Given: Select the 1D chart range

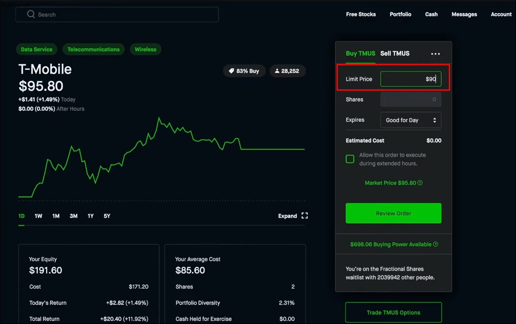Looking at the screenshot, I should tap(22, 216).
